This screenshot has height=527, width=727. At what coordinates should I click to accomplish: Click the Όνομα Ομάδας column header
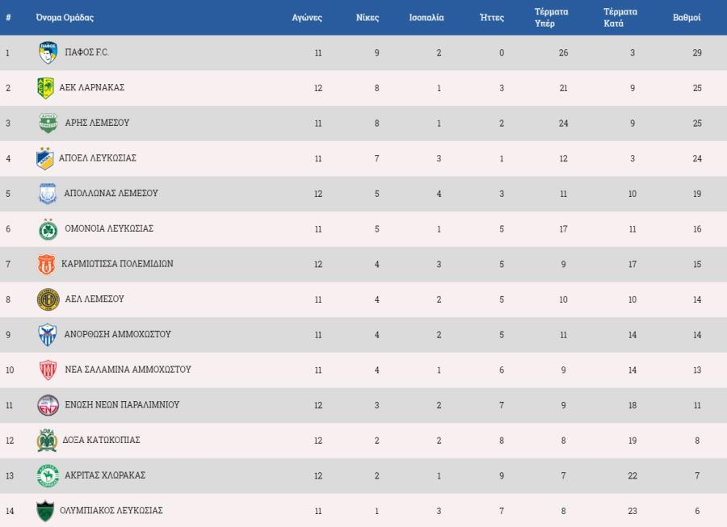coord(65,18)
